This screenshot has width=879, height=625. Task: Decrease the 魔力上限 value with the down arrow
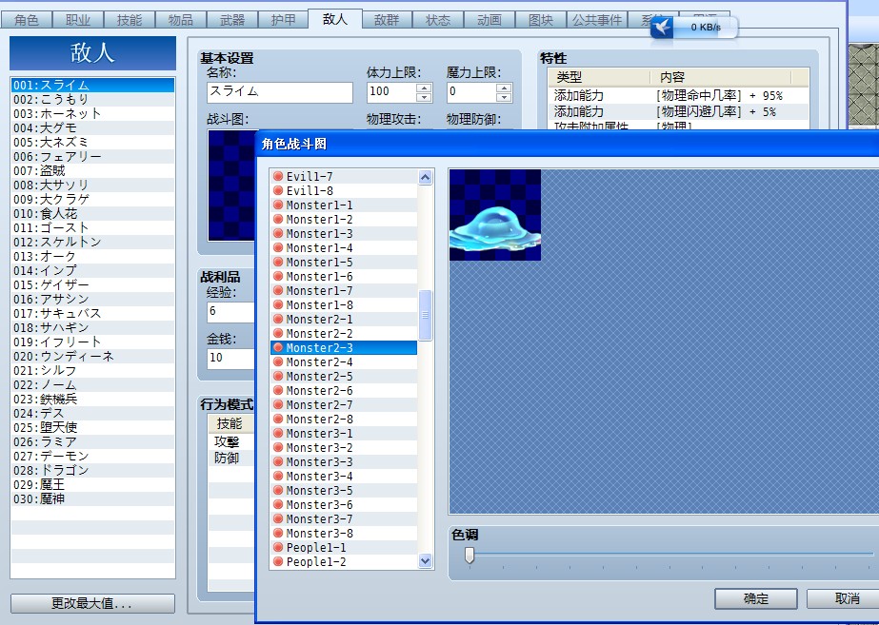504,97
